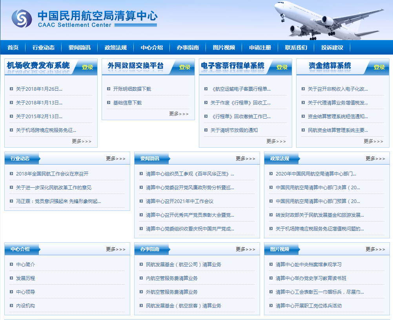Open 《航空运输电子客票行程单... link
Screen dimensions: 393x320
240,89
